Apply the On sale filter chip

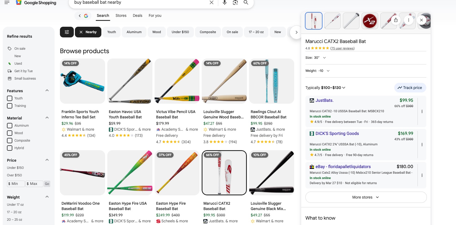click(x=232, y=32)
